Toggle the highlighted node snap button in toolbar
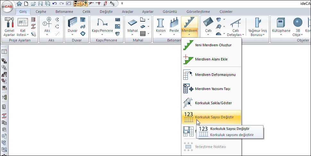Screen dimensions: 311x156 84,4
